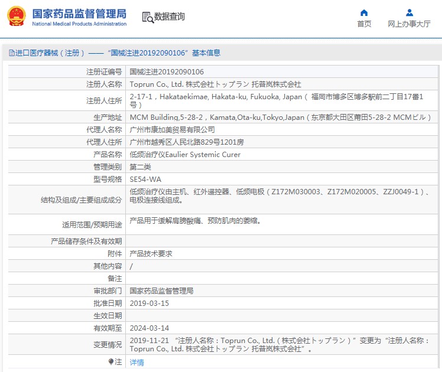Click the 管理类别 row label
This screenshot has width=442, height=372.
[108, 167]
